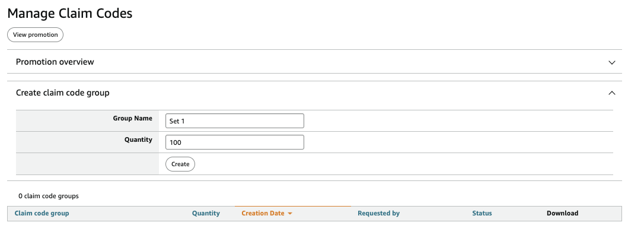Click the Promotion overview section title
The width and height of the screenshot is (628, 238).
[x=55, y=62]
